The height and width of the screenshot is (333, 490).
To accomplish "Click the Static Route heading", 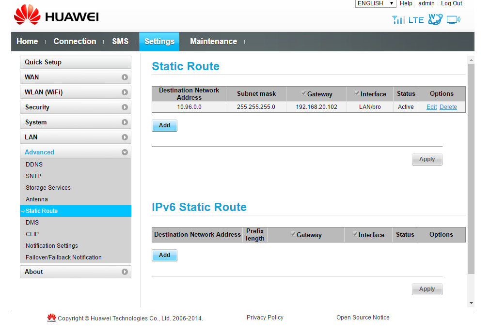I will [x=186, y=66].
